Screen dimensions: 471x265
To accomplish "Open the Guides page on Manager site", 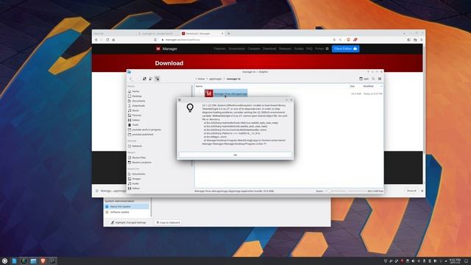I will tap(299, 49).
